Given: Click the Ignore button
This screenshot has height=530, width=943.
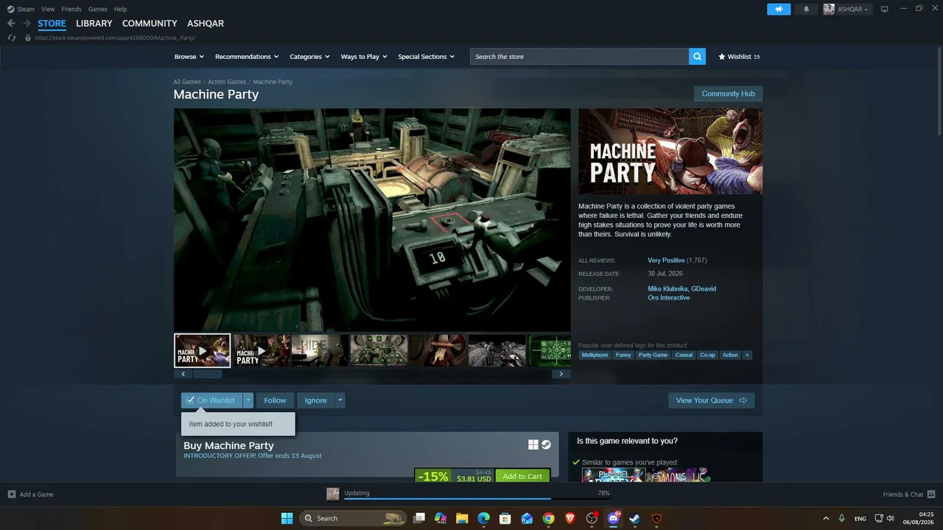Looking at the screenshot, I should [x=315, y=400].
